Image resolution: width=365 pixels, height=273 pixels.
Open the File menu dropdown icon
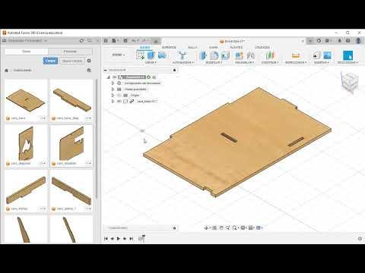[116, 40]
